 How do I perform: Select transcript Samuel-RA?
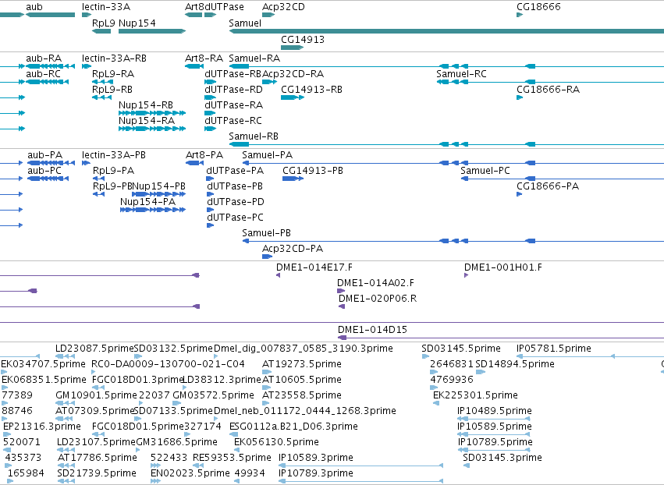pyautogui.click(x=254, y=58)
